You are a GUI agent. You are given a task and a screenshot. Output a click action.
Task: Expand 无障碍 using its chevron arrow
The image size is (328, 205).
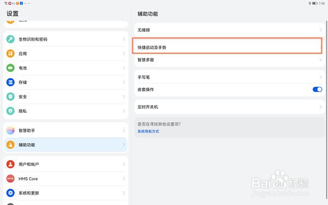(320, 30)
